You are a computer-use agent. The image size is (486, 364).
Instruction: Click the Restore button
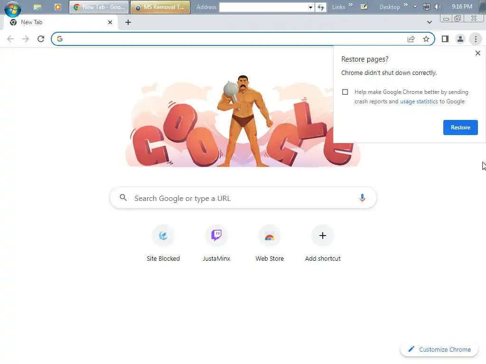460,127
